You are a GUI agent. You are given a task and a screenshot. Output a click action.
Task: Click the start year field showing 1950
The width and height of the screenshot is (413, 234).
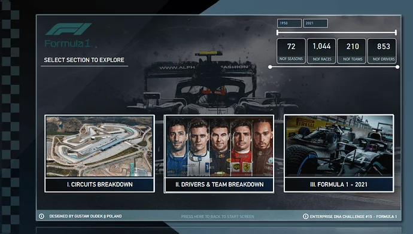289,23
